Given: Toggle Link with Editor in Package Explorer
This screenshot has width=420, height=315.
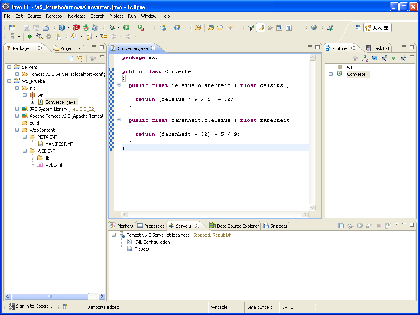Looking at the screenshot, I should (80, 58).
